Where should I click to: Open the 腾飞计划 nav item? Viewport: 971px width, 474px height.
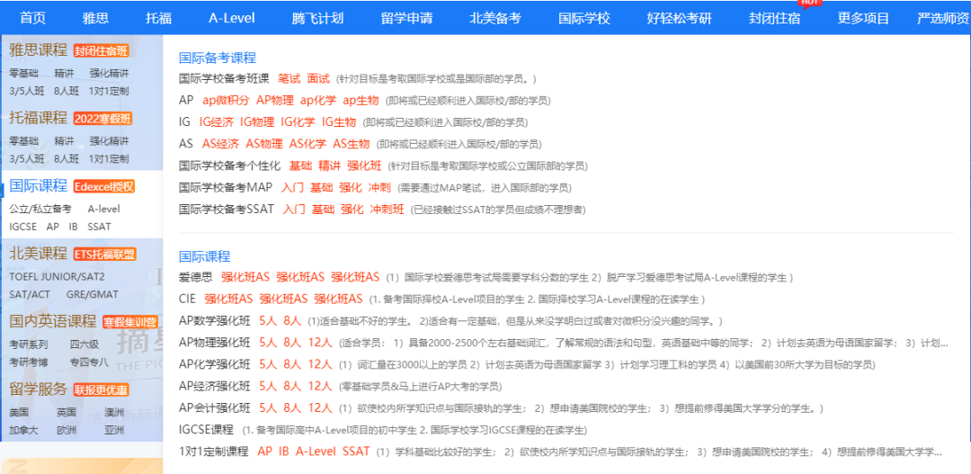click(x=318, y=18)
